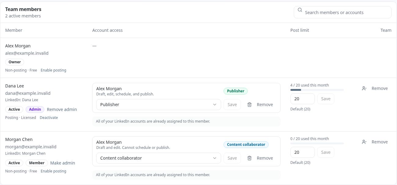
Task: Click Morgan Chen's post usage progress bar
Action: tap(317, 143)
